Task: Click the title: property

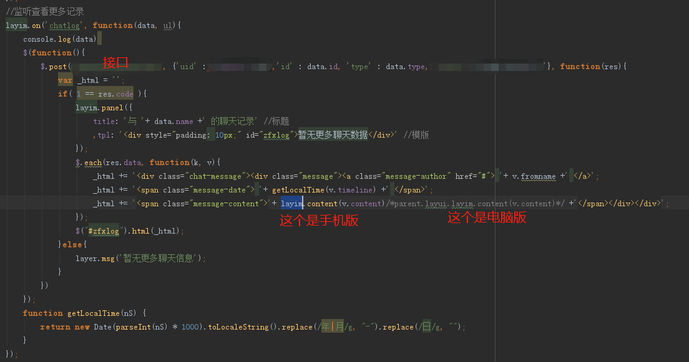Action: [105, 121]
